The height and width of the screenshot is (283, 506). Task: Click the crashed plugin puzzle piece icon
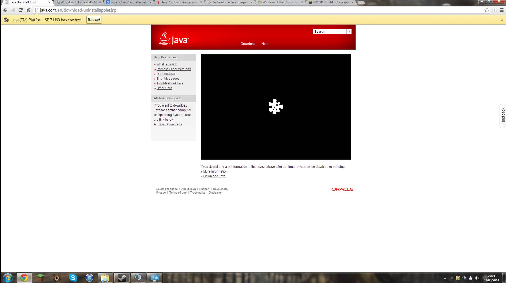[276, 107]
